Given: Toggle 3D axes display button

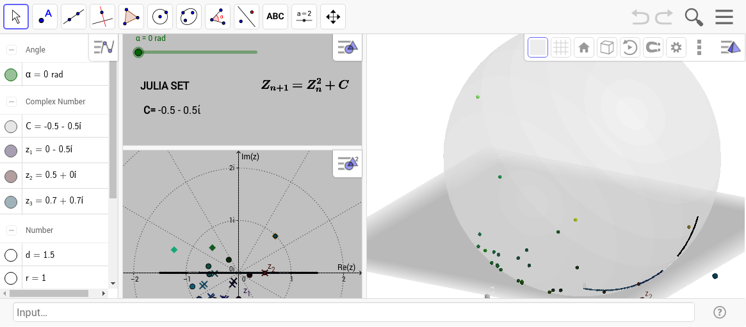Looking at the screenshot, I should [538, 47].
